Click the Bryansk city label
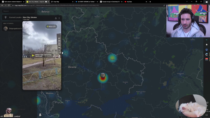 (97, 17)
